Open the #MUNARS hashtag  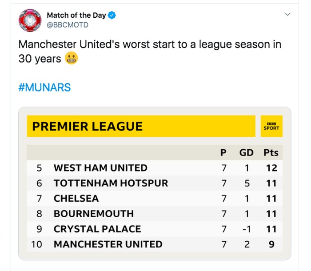click(44, 87)
